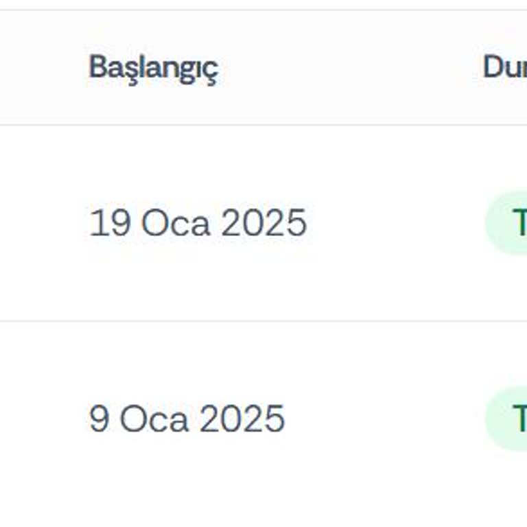
Task: Click blank area between 9 Oca date and badge
Action: [384, 419]
